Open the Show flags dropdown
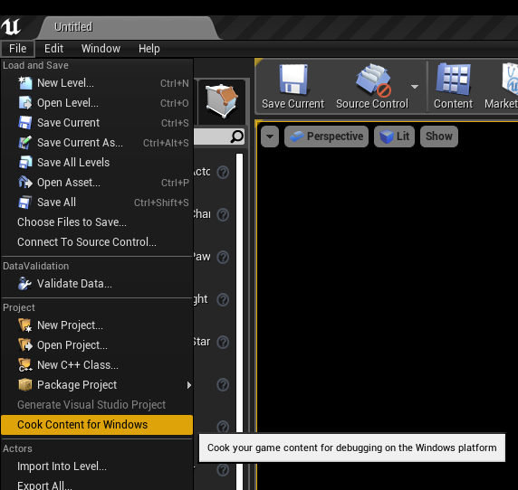Screen dimensions: 518x490 coord(439,137)
